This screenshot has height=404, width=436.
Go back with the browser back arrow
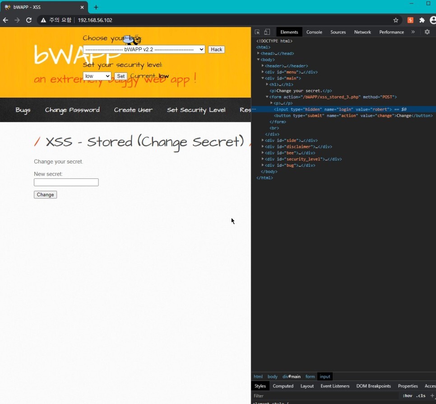coord(5,20)
